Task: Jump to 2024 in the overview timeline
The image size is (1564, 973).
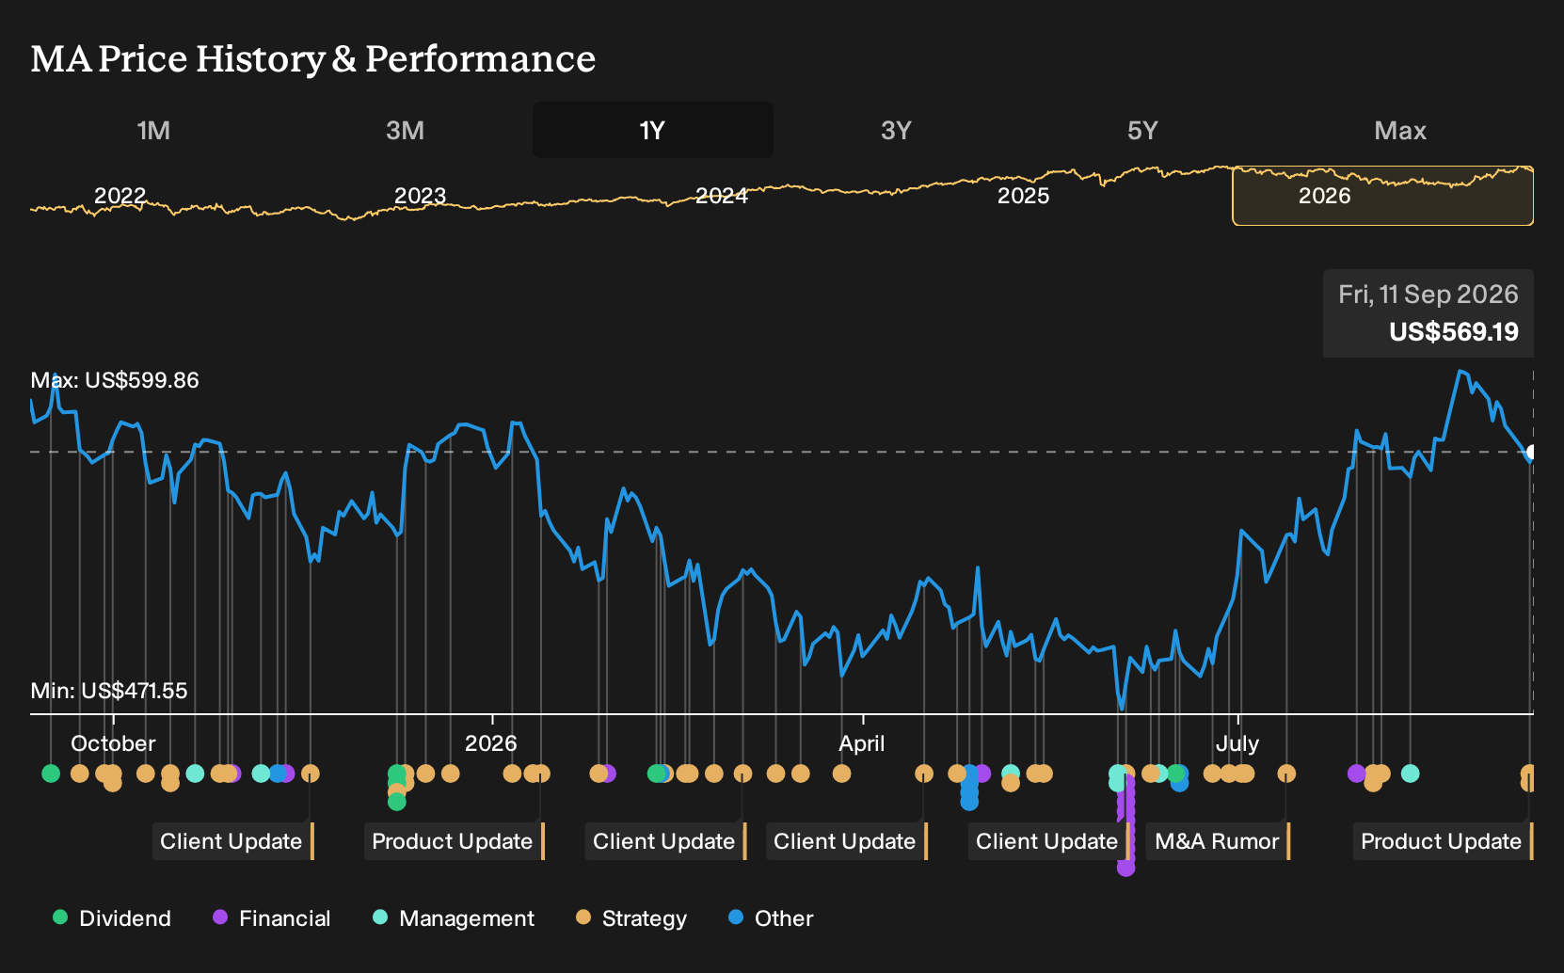Action: (722, 196)
